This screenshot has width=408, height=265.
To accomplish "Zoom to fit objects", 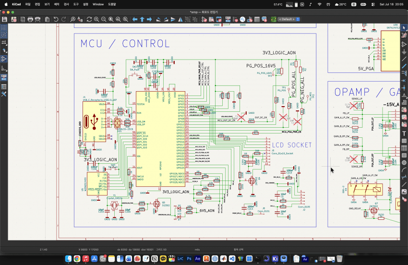I will (x=118, y=19).
